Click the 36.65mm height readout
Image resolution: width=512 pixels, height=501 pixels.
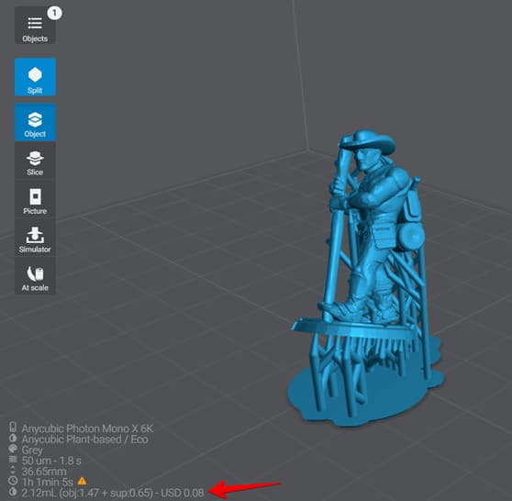coord(44,472)
